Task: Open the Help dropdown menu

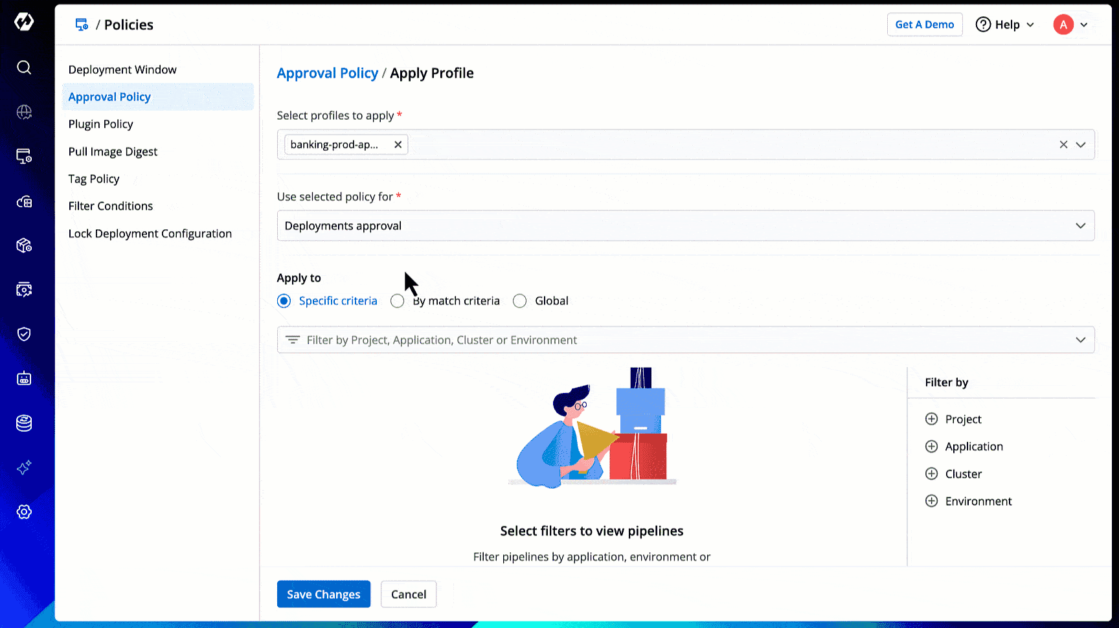Action: [x=1005, y=25]
